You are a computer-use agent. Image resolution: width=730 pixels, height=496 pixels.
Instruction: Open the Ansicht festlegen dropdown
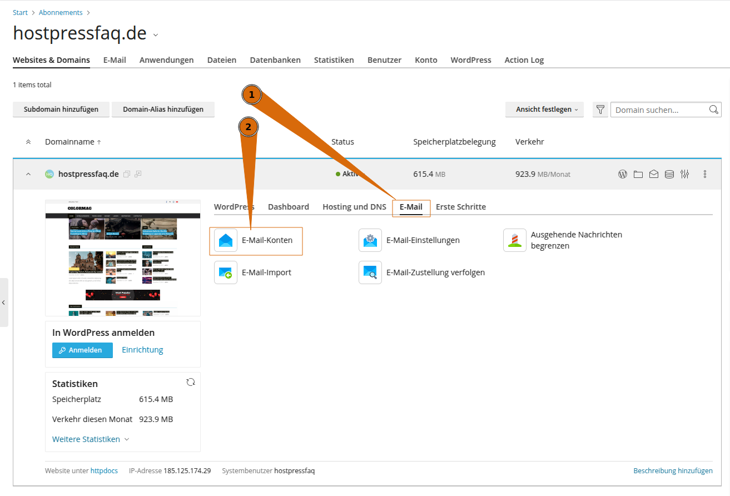544,110
